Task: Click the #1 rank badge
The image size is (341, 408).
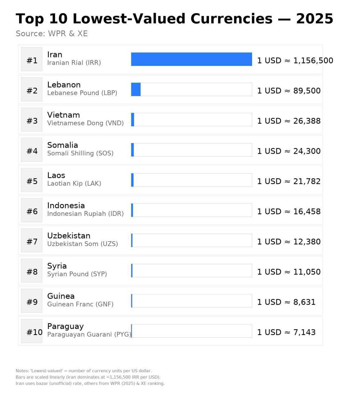Action: click(x=32, y=59)
